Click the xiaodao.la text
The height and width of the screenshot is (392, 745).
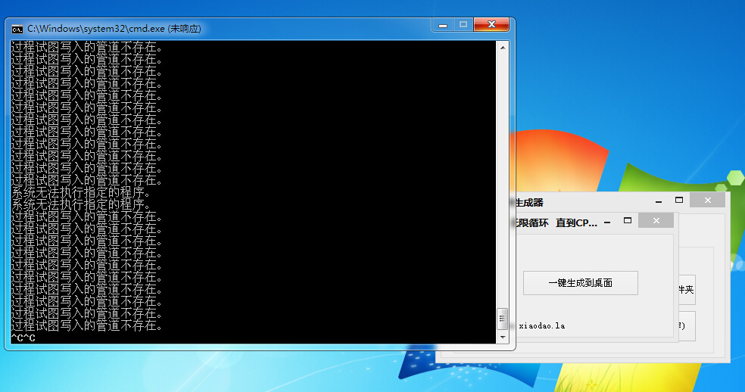click(541, 326)
